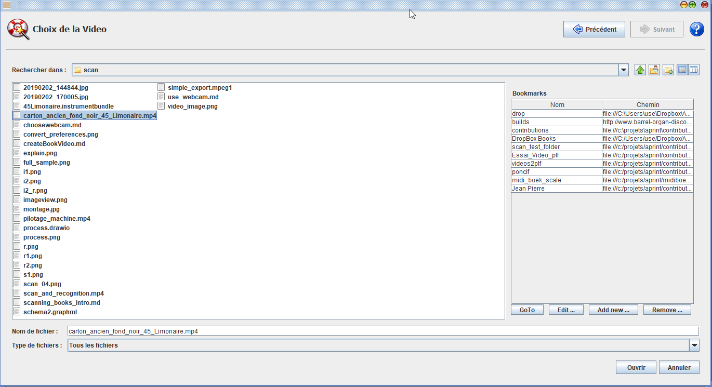Create a new folder in scan
712x387 pixels.
coord(668,70)
